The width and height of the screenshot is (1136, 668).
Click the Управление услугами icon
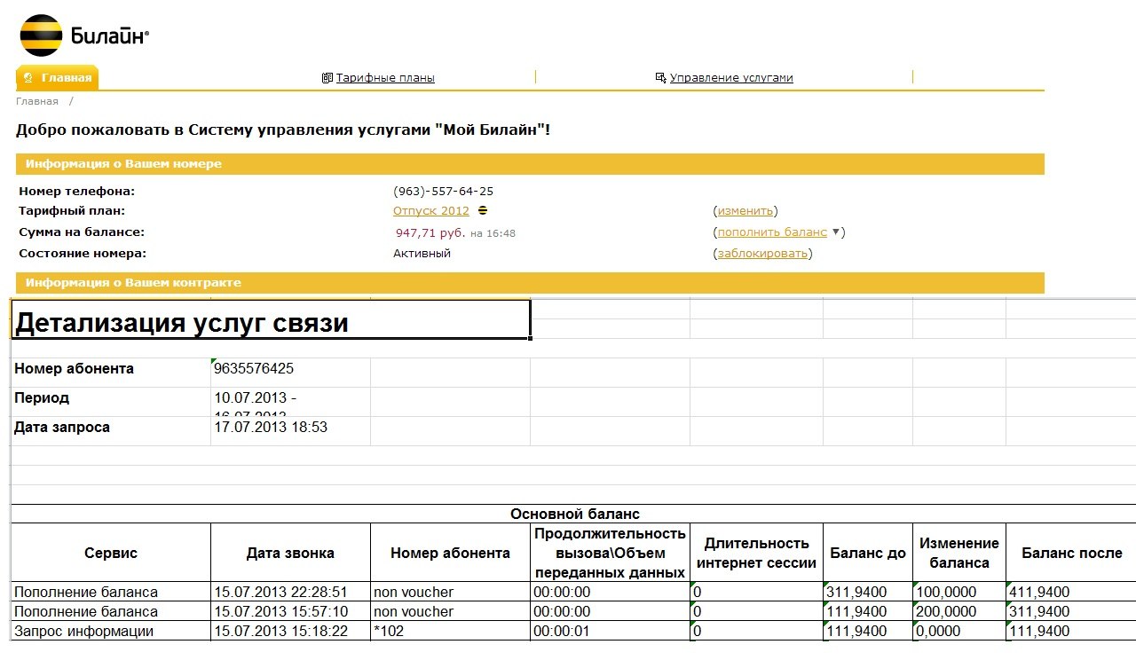[660, 78]
